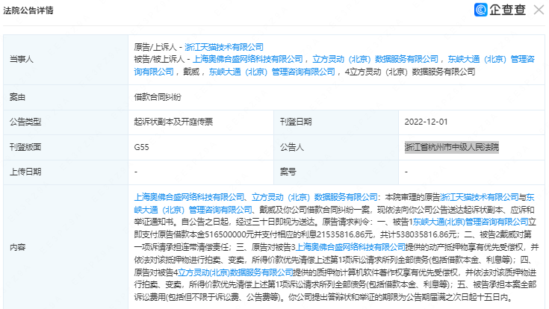Click the 案由 row label
The width and height of the screenshot is (549, 309).
17,97
